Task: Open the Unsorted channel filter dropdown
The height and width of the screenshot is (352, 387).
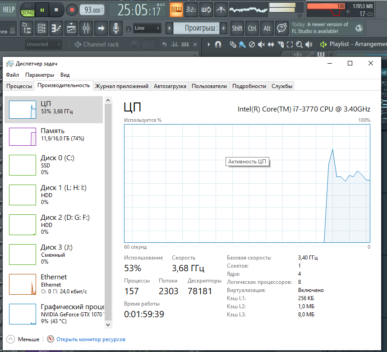Action: pos(43,45)
